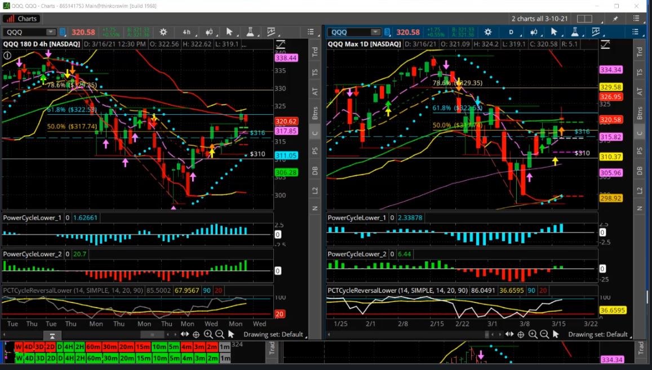
Task: Open right chart list menu icon
Action: (x=635, y=32)
